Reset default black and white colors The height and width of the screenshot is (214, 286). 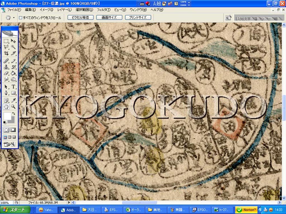pos(4,122)
